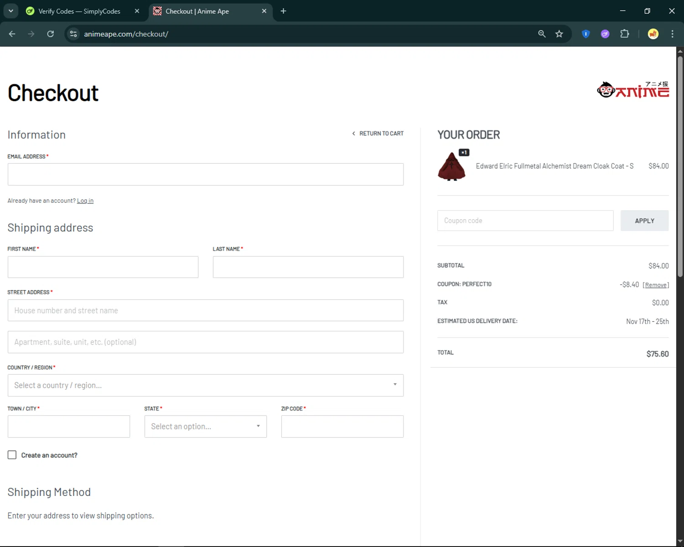
Task: Focus the Email Address field
Action: pos(206,174)
